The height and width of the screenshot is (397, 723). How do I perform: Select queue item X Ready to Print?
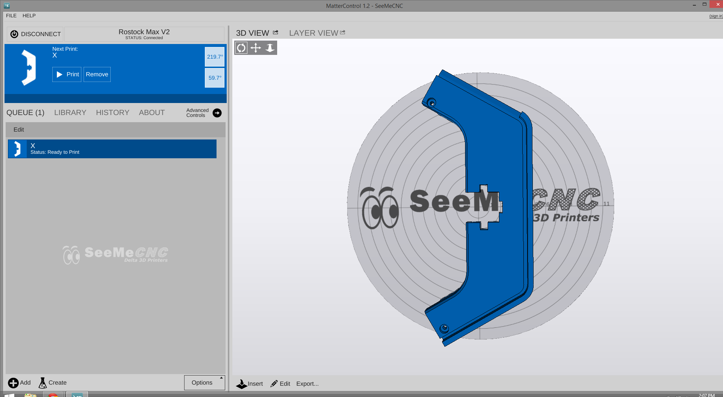[x=112, y=149]
